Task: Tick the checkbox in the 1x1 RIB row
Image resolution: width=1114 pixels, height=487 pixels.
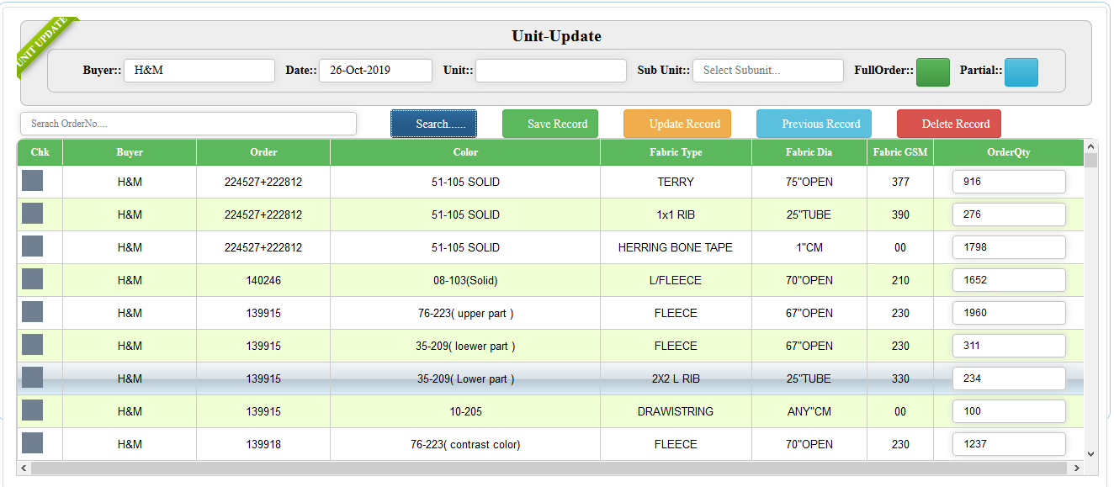Action: point(32,214)
